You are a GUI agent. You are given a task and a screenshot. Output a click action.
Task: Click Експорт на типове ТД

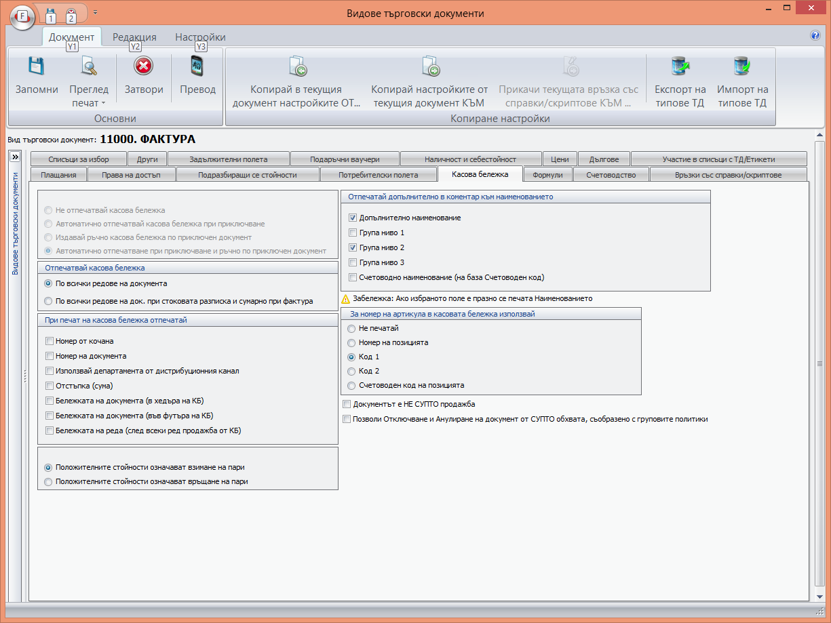point(680,81)
